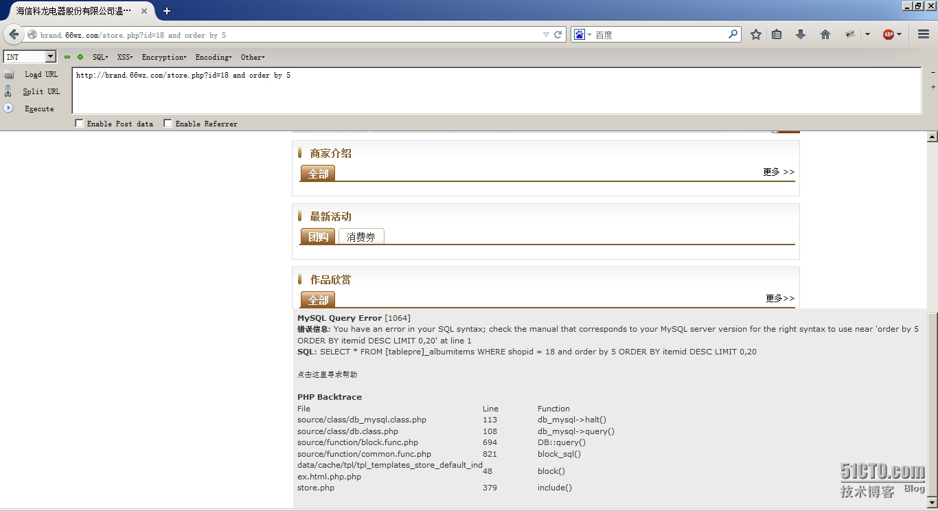
Task: Select the 团购 tab
Action: coord(318,237)
